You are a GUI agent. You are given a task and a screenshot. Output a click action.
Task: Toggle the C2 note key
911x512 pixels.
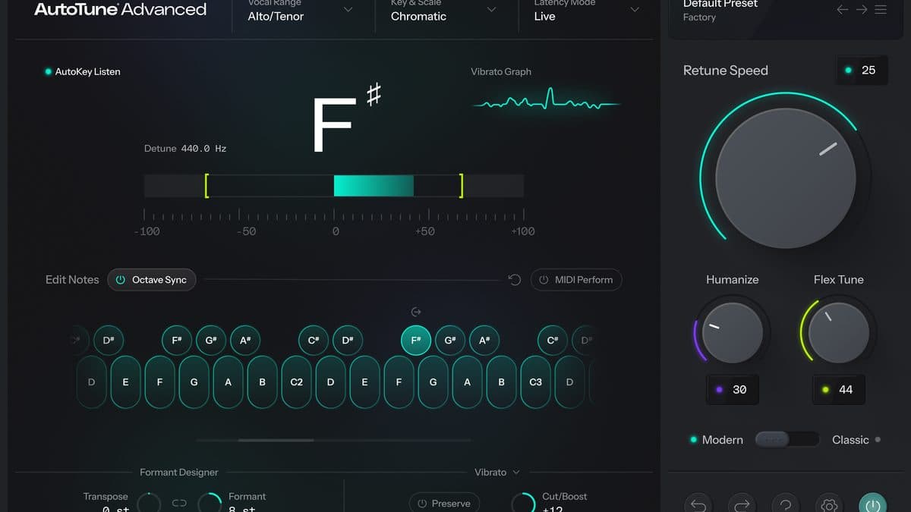tap(297, 382)
